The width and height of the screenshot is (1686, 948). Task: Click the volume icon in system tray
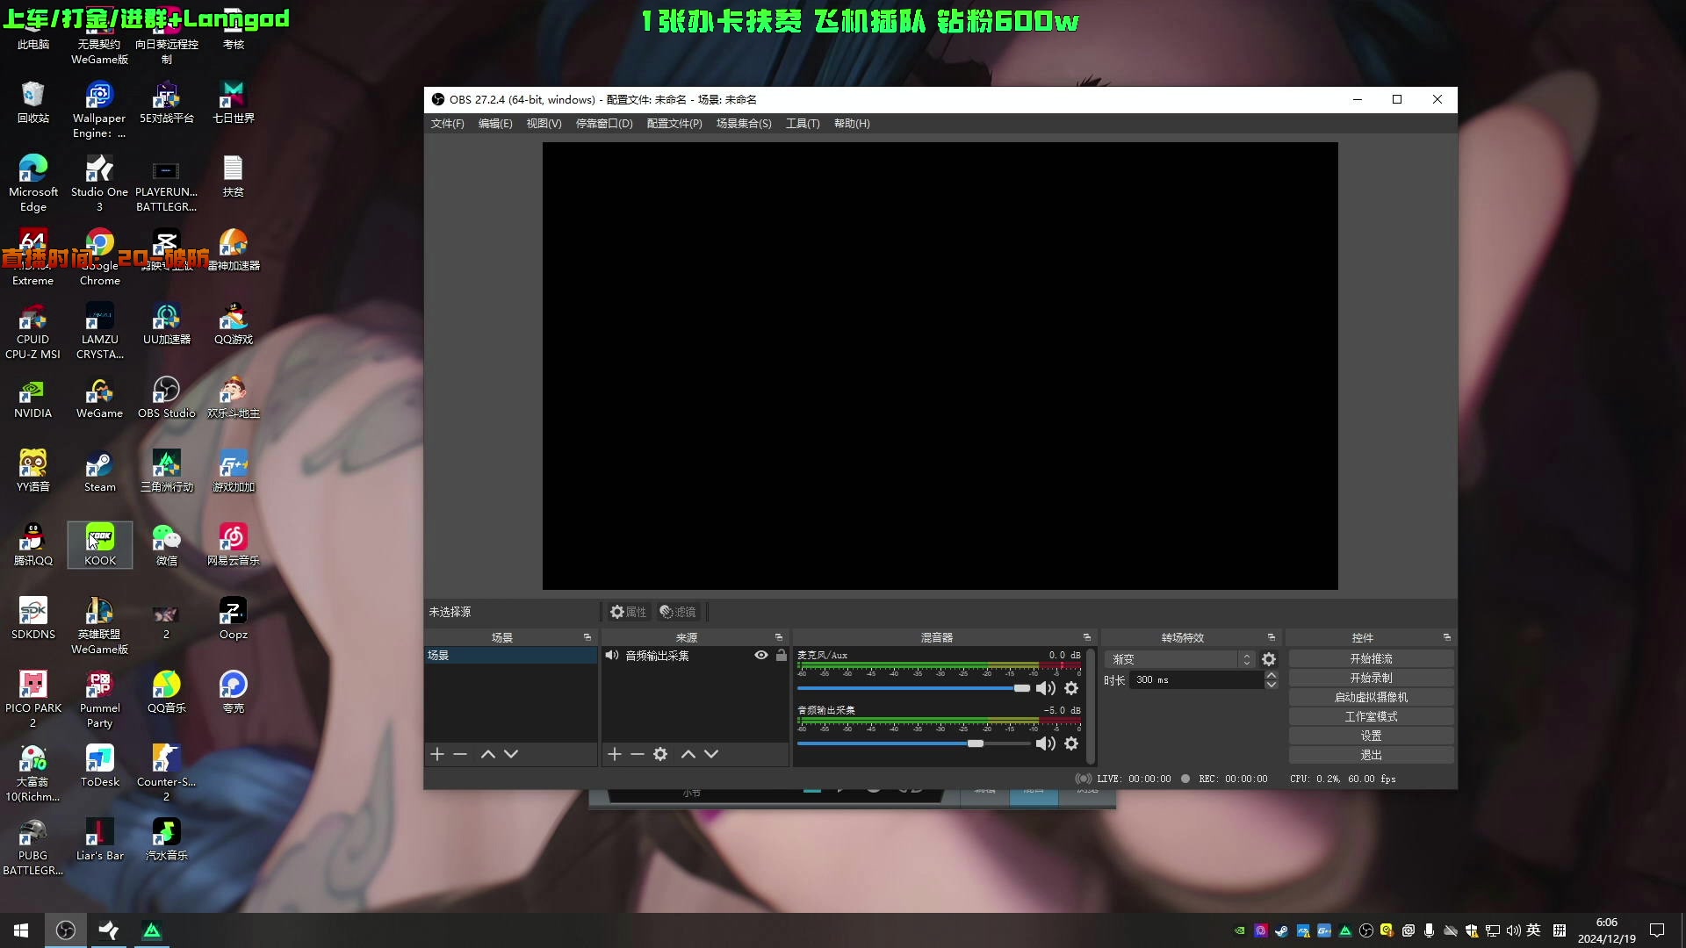[x=1513, y=930]
